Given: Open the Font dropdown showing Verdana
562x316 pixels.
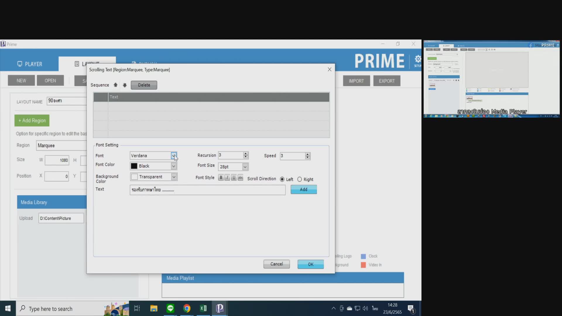Looking at the screenshot, I should coord(174,156).
